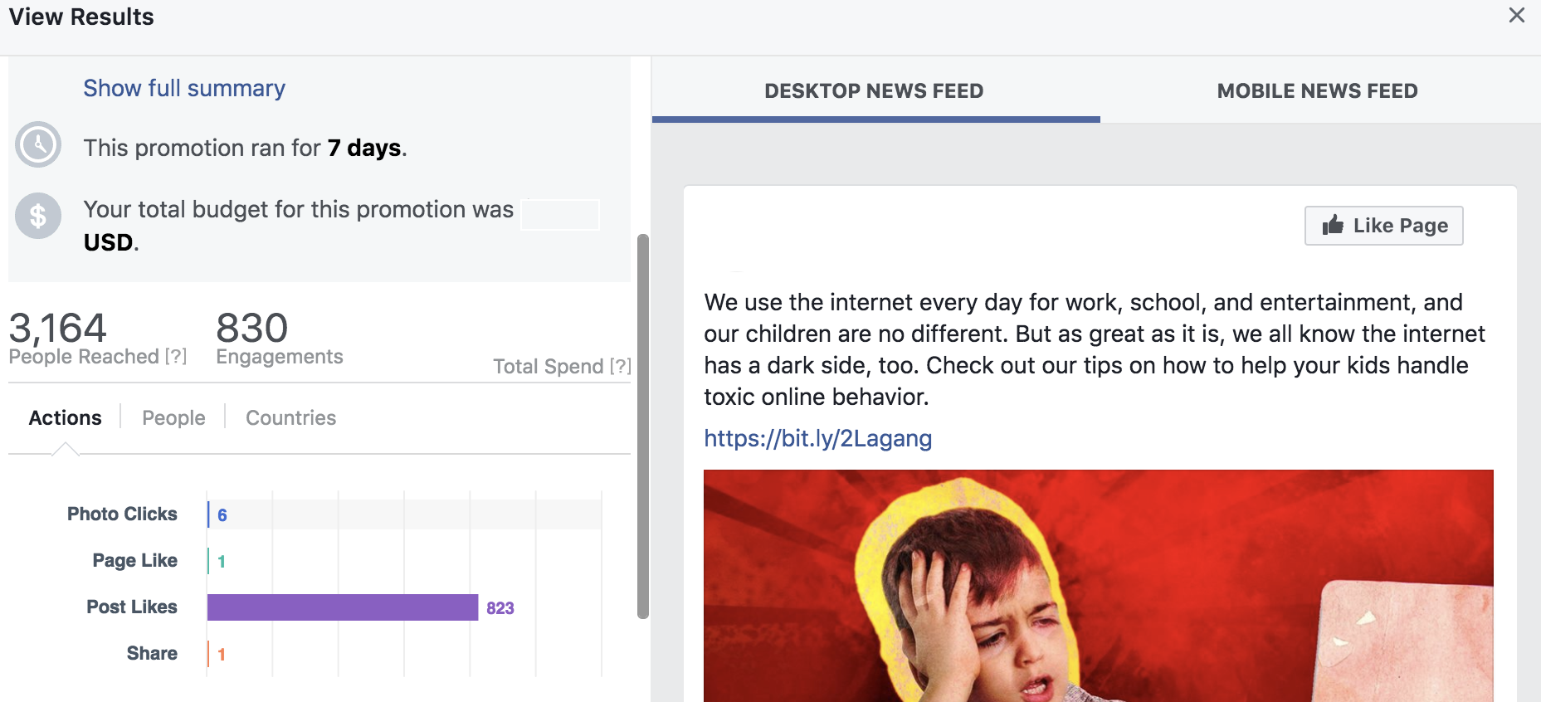This screenshot has width=1541, height=702.
Task: Switch to the Desktop News Feed tab
Action: (875, 90)
